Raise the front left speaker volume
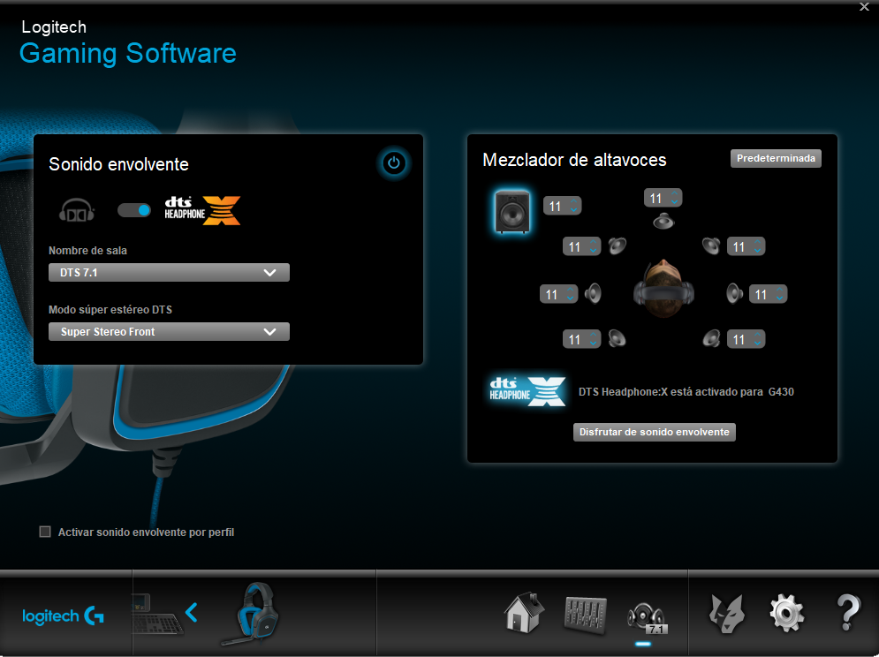Image resolution: width=879 pixels, height=657 pixels. point(593,242)
